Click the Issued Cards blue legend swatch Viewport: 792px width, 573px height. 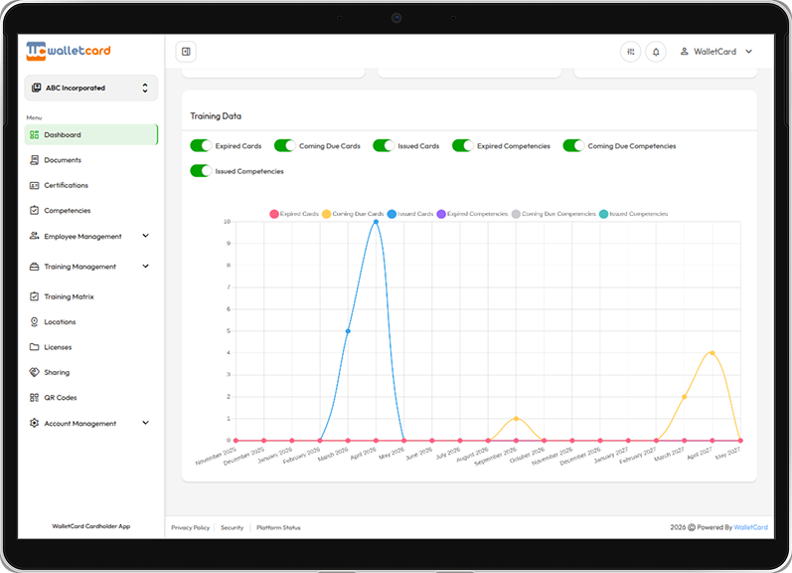coord(392,214)
